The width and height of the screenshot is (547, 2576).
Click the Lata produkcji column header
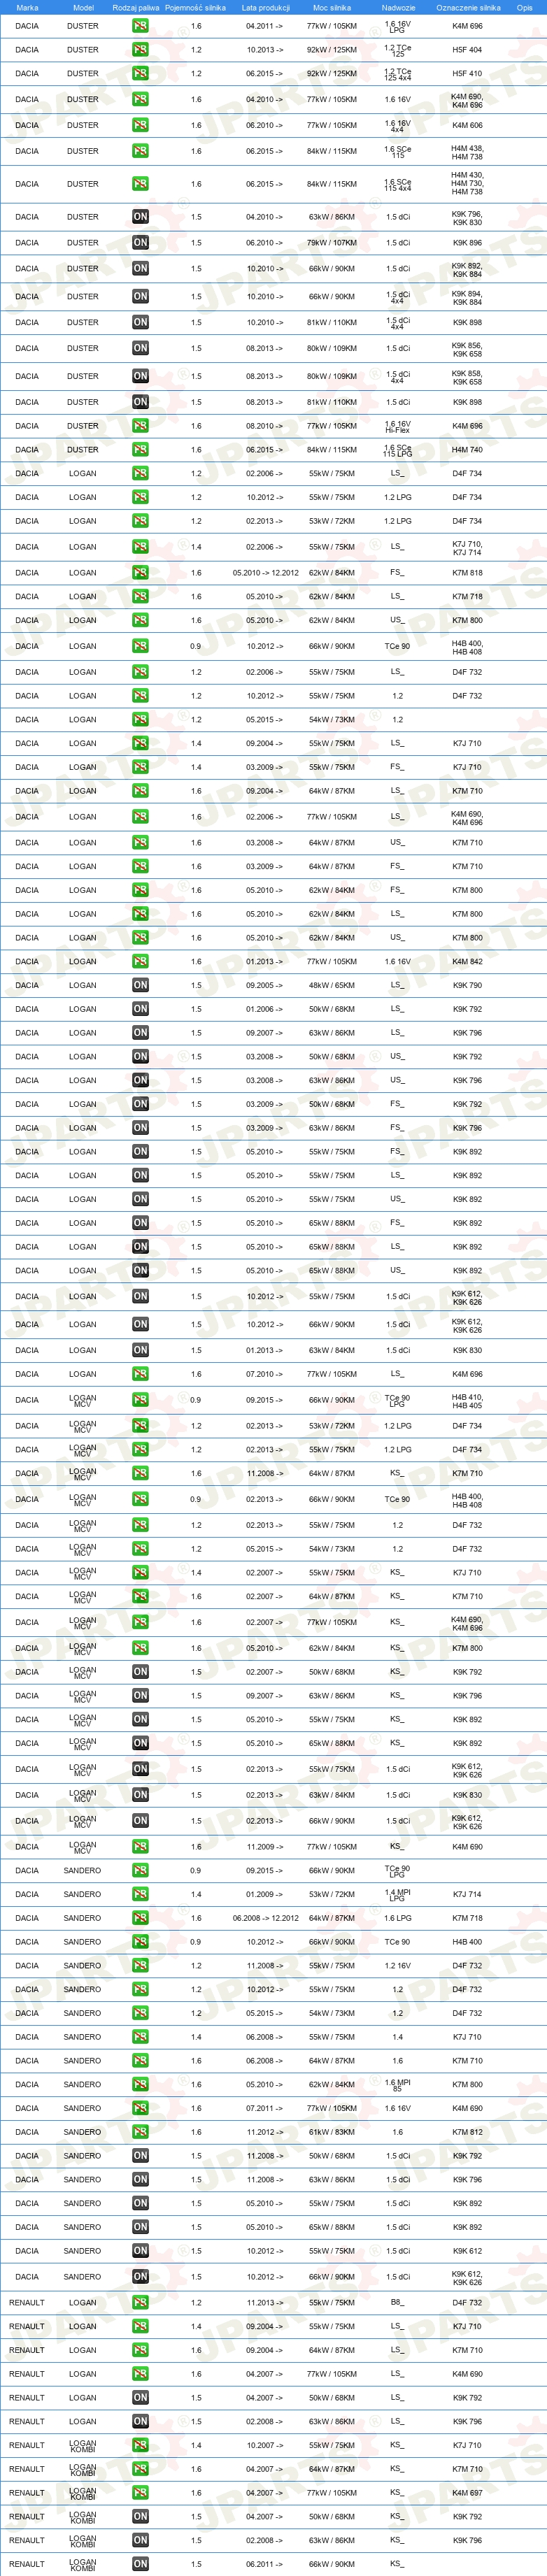point(265,7)
